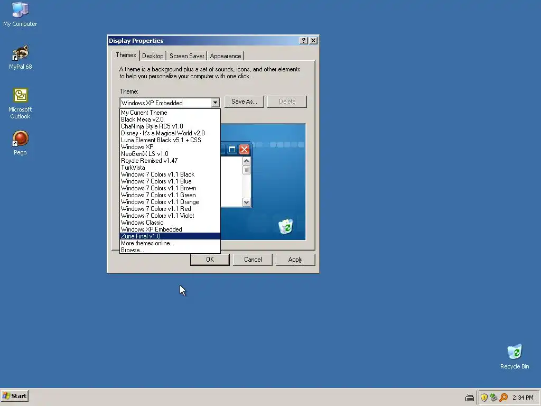Image resolution: width=541 pixels, height=406 pixels.
Task: Select the Recycle Bin on desktop
Action: [515, 357]
